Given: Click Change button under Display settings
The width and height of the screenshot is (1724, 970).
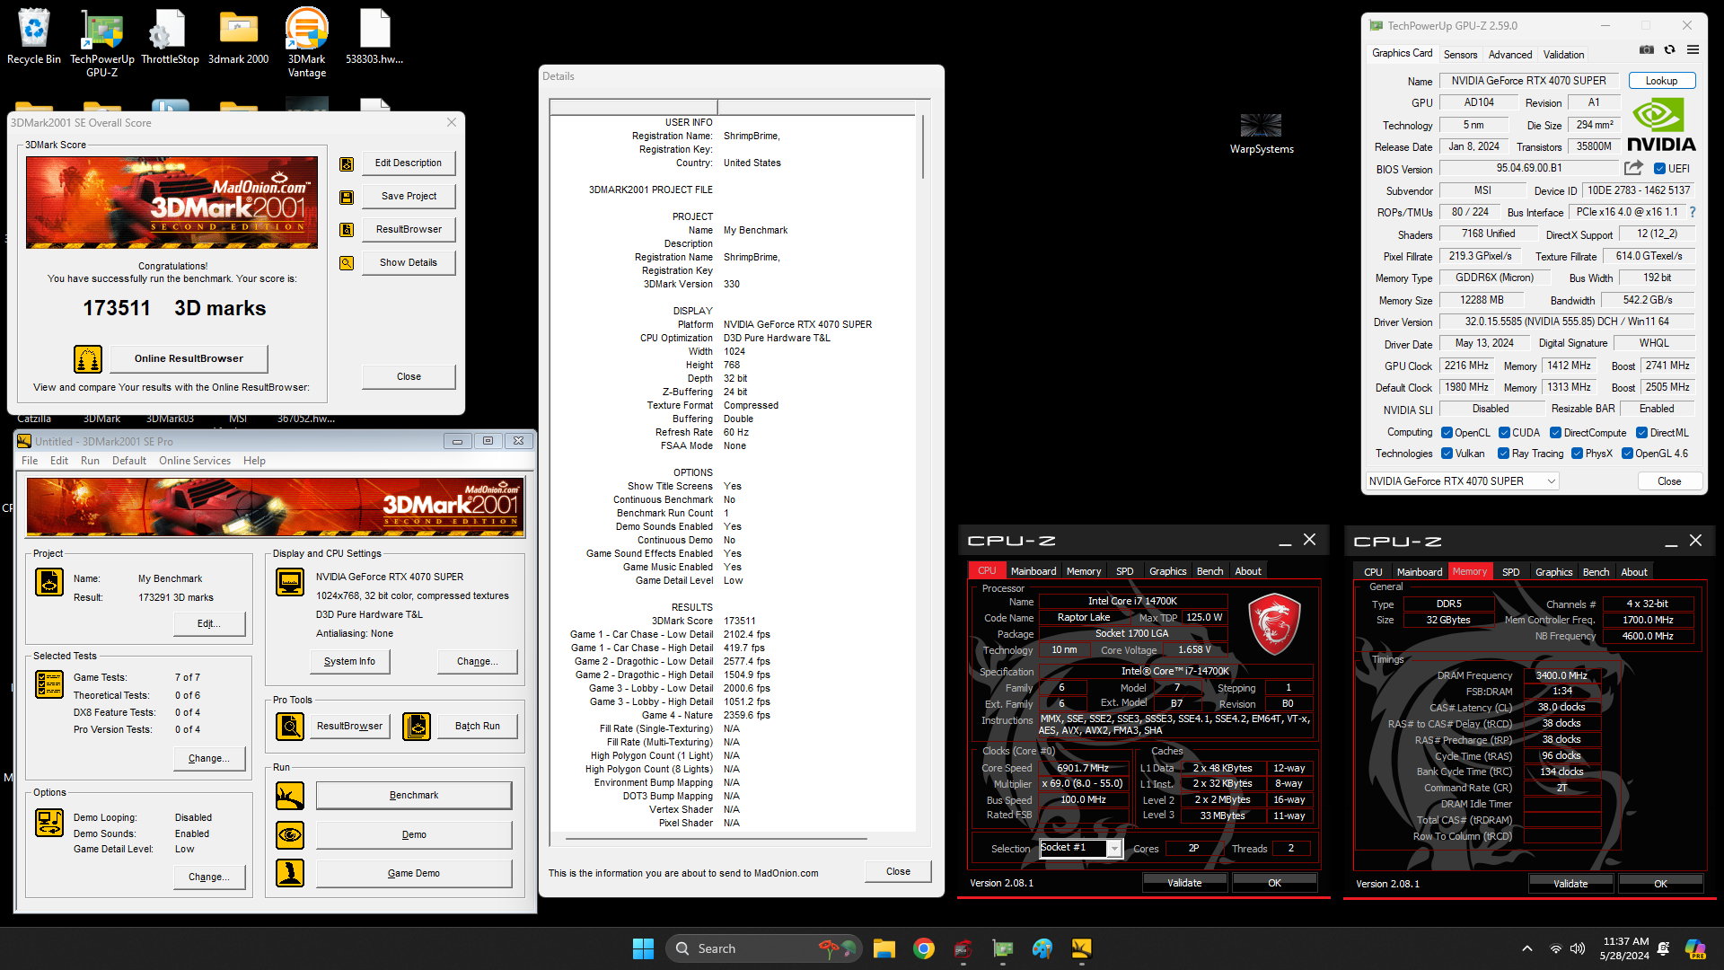Looking at the screenshot, I should 477,662.
